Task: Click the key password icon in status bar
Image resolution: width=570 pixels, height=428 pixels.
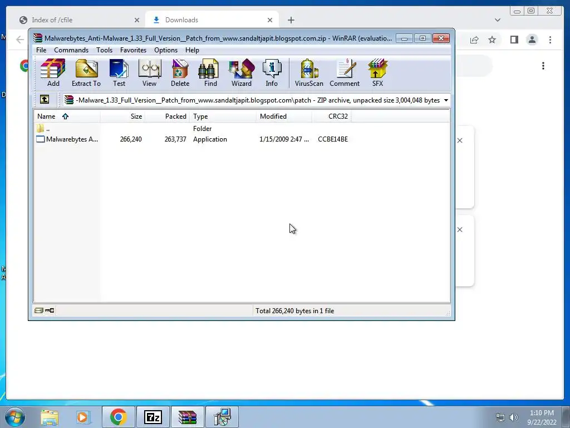Action: point(50,310)
